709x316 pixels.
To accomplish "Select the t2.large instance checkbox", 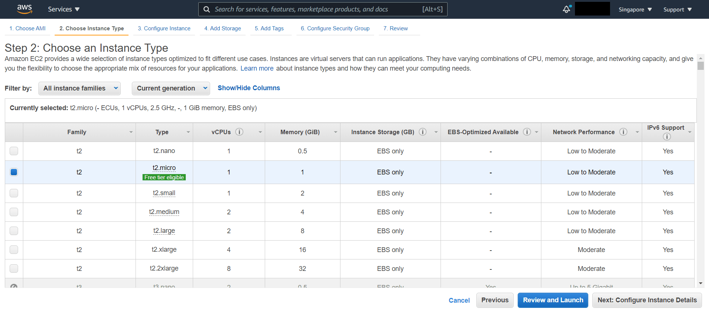I will 14,231.
